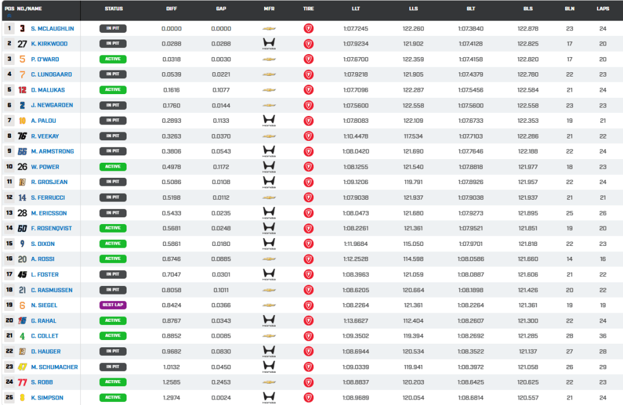Click the Chevrolet logo in S. Robb's row
Image resolution: width=623 pixels, height=405 pixels.
[269, 383]
